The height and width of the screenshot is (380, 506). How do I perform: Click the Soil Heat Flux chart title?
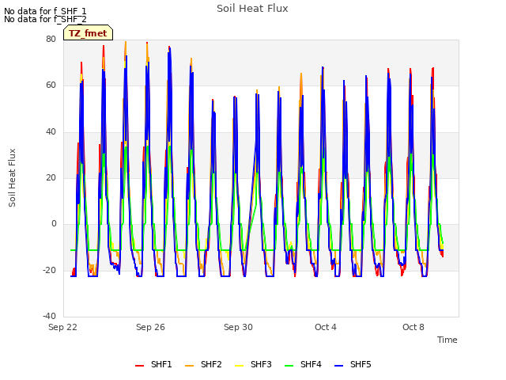pyautogui.click(x=252, y=9)
